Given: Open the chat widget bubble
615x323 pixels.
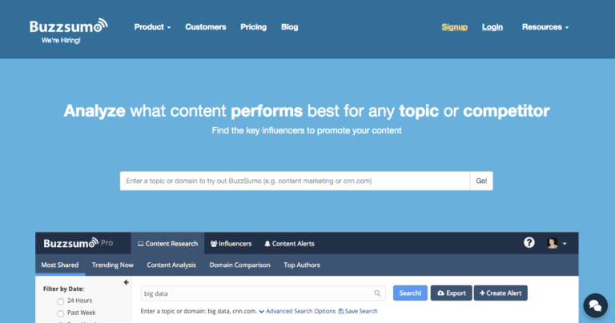Looking at the screenshot, I should [595, 305].
